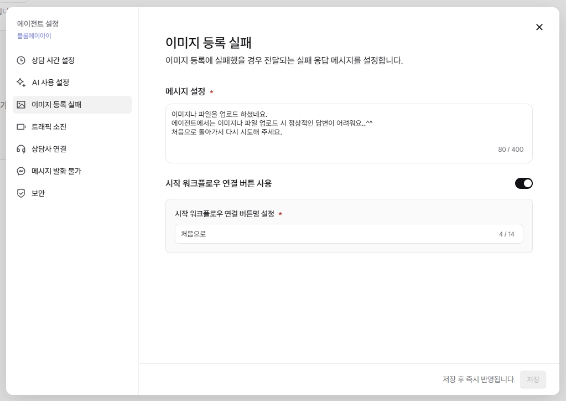Viewport: 566px width, 401px height.
Task: Click the 블룸에이아이 link under 에이전트 설정
Action: [x=34, y=36]
